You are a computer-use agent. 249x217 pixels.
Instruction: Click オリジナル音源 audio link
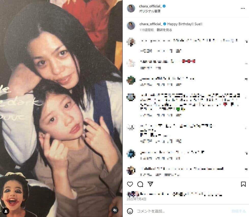pos(150,11)
